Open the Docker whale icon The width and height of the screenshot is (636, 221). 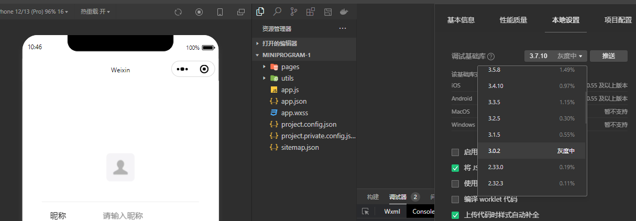[x=344, y=11]
